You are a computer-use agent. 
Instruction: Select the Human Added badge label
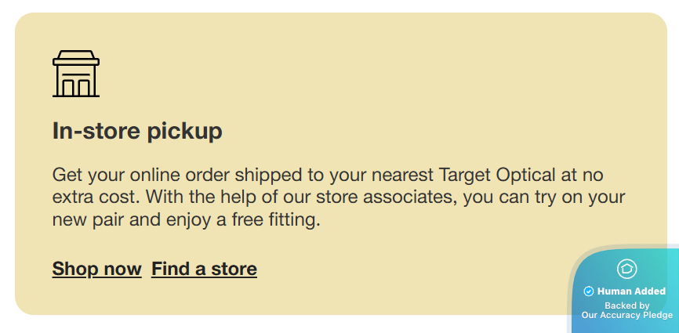click(631, 291)
